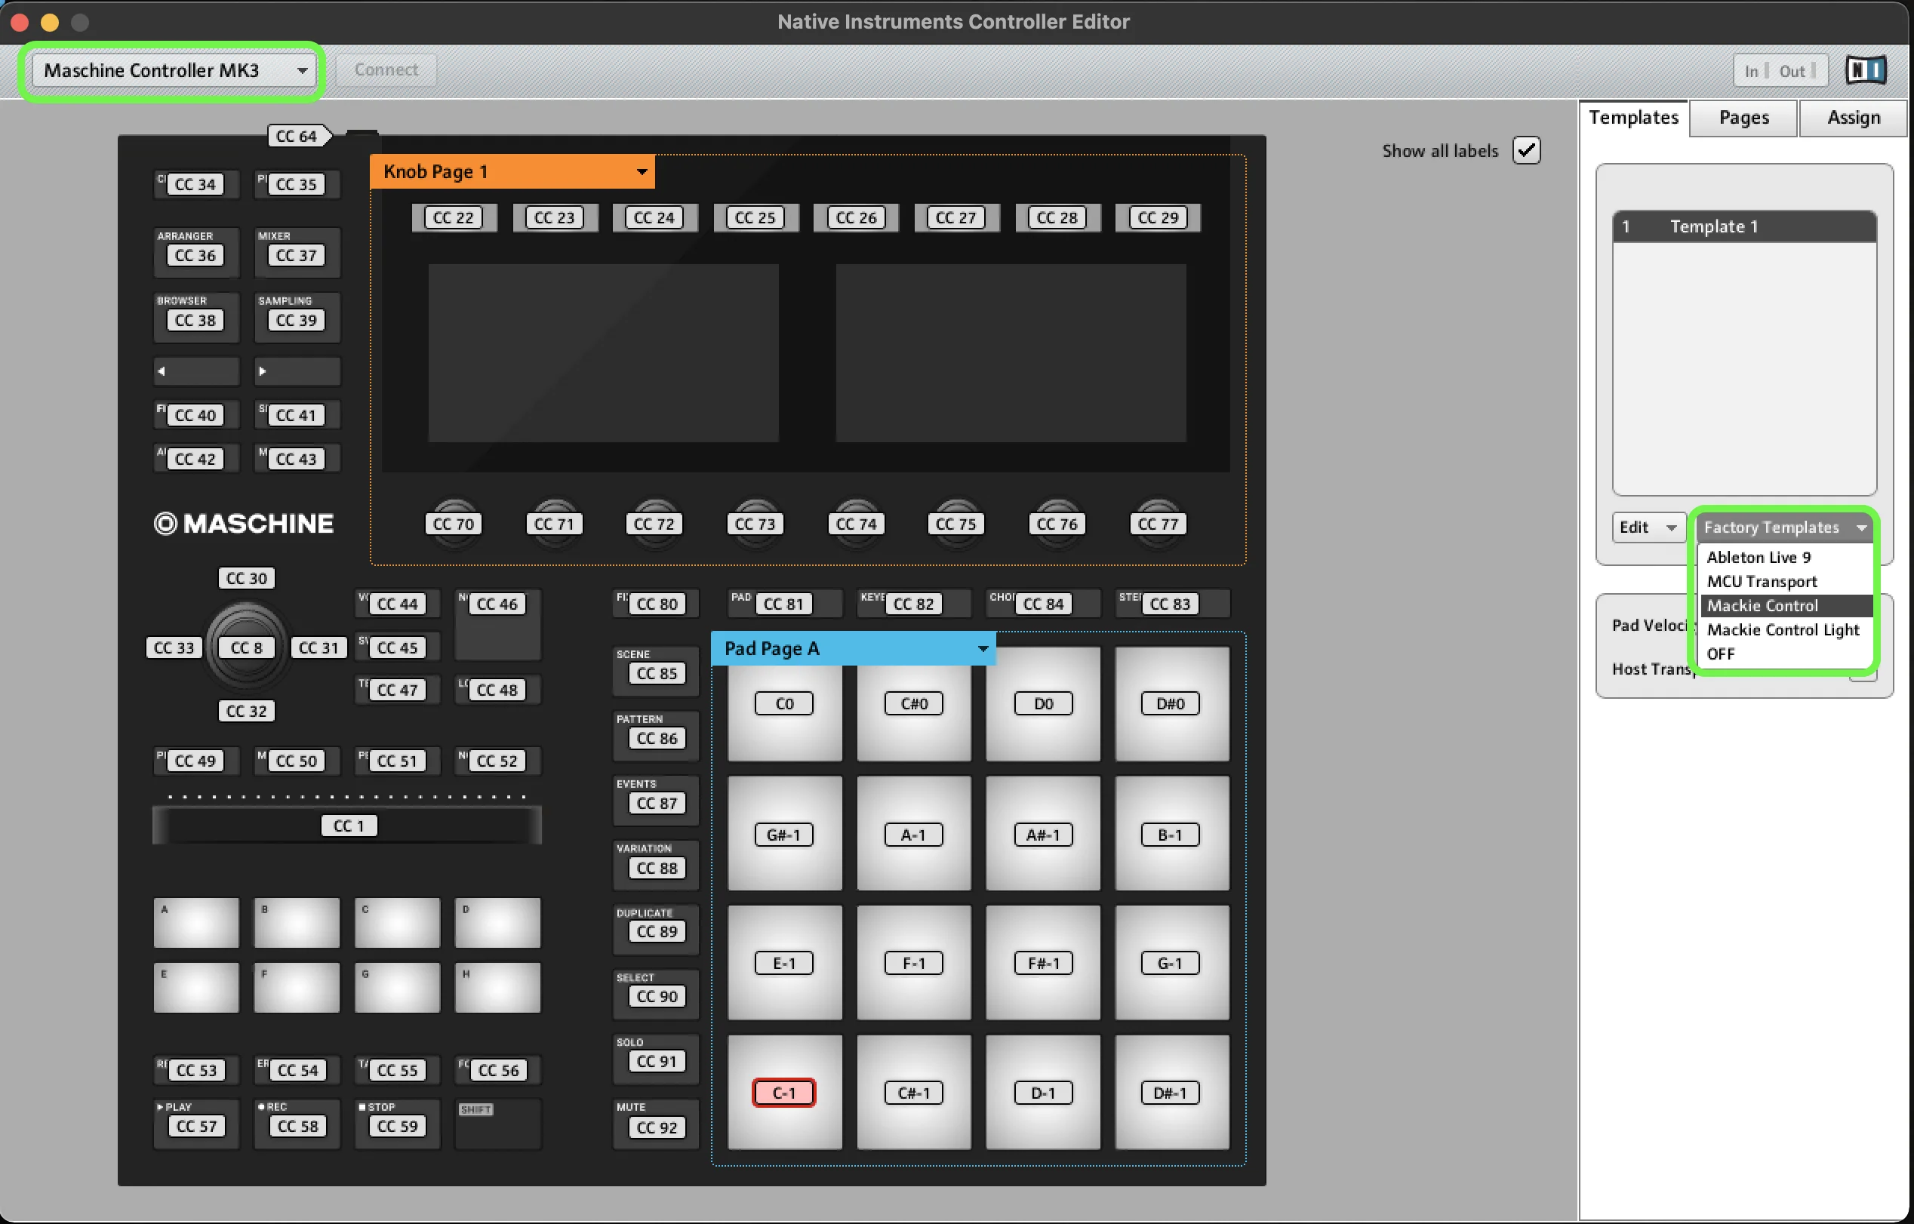Viewport: 1914px width, 1224px height.
Task: Select Mackie Control from the list
Action: click(1784, 606)
